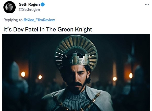Click the "Replying to" label
Viewport: 152px width, 111px height.
pyautogui.click(x=12, y=20)
